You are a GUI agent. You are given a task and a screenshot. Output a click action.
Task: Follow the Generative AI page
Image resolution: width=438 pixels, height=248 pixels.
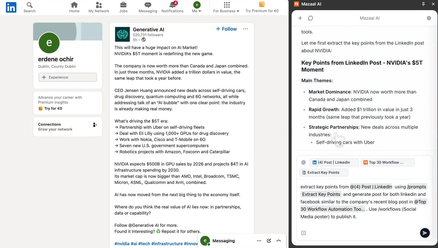(x=226, y=29)
